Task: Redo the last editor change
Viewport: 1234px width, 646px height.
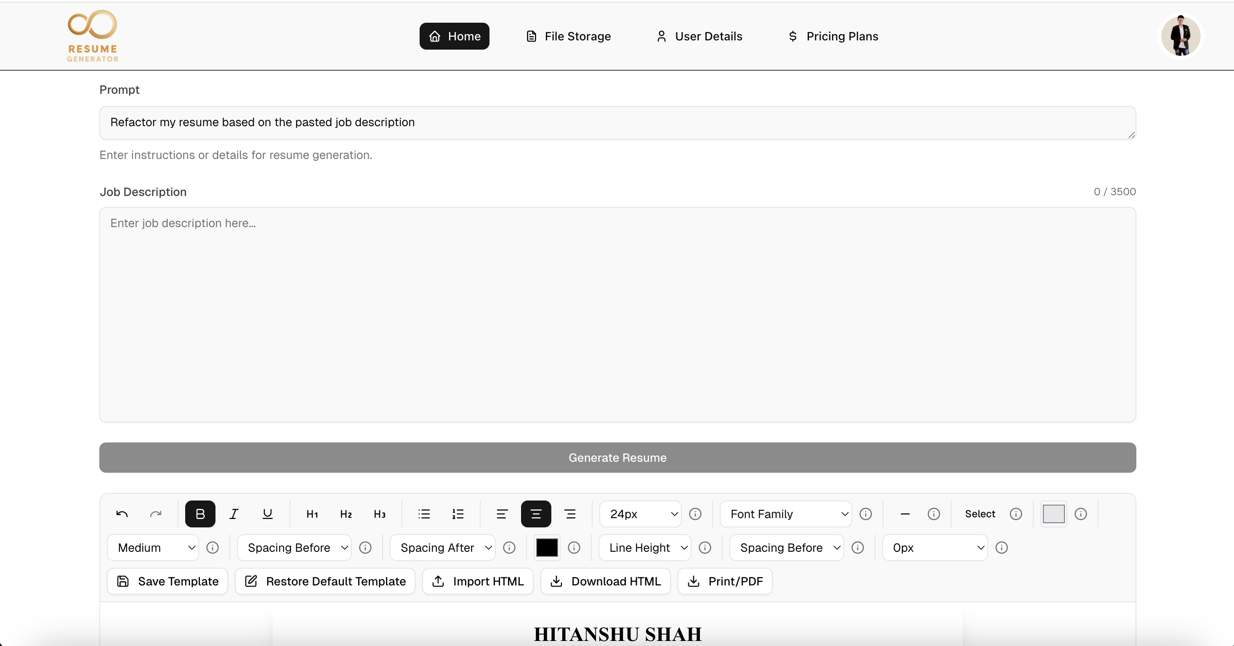Action: [156, 514]
